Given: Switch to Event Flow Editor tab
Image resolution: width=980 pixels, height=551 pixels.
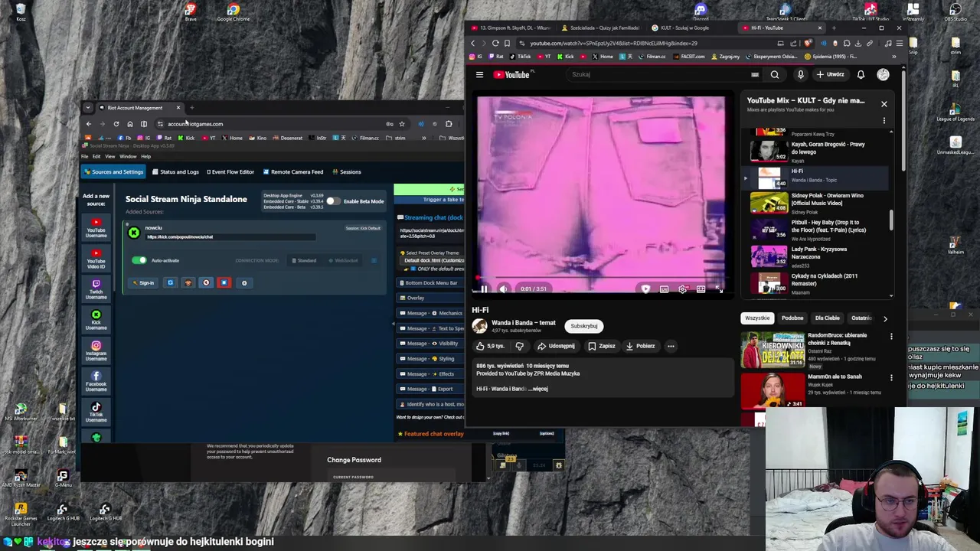Looking at the screenshot, I should (x=229, y=172).
